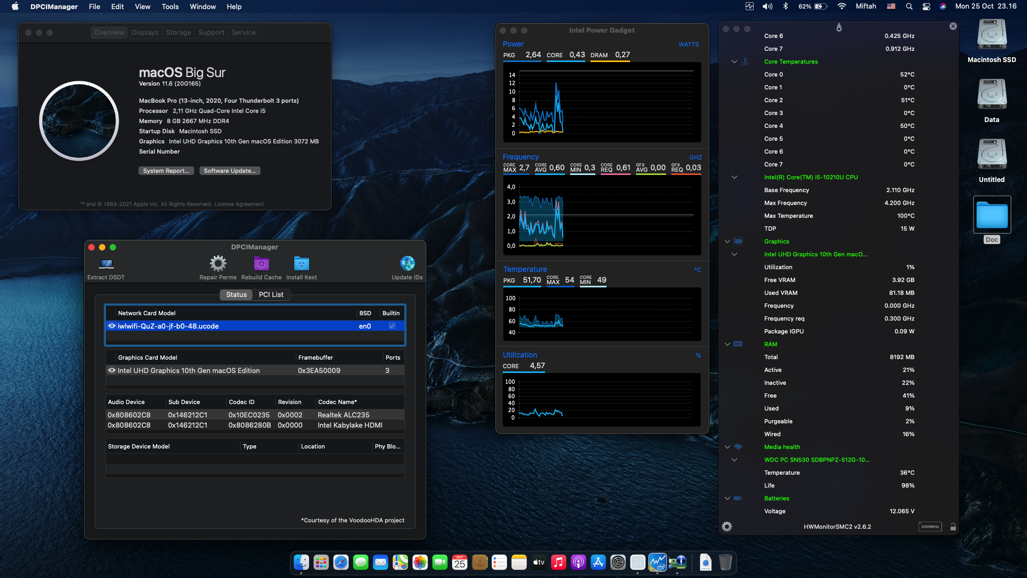The height and width of the screenshot is (578, 1027).
Task: Toggle Builtin checkbox for iwlwifi network card
Action: tap(392, 326)
